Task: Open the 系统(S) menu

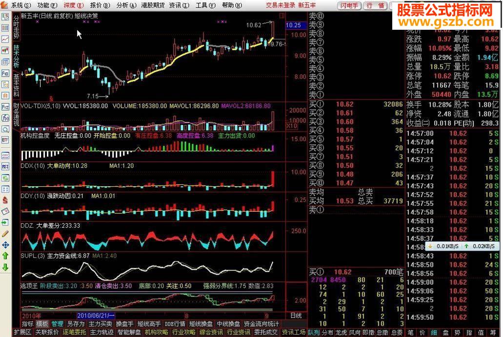Action: 21,5
